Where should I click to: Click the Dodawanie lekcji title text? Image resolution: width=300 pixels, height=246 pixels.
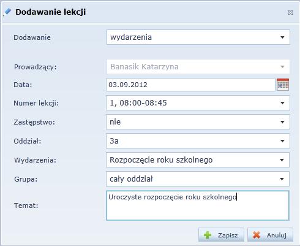(51, 12)
